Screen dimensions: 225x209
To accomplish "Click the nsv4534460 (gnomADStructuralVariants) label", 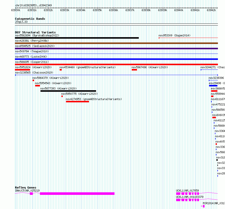I will pos(87,67).
